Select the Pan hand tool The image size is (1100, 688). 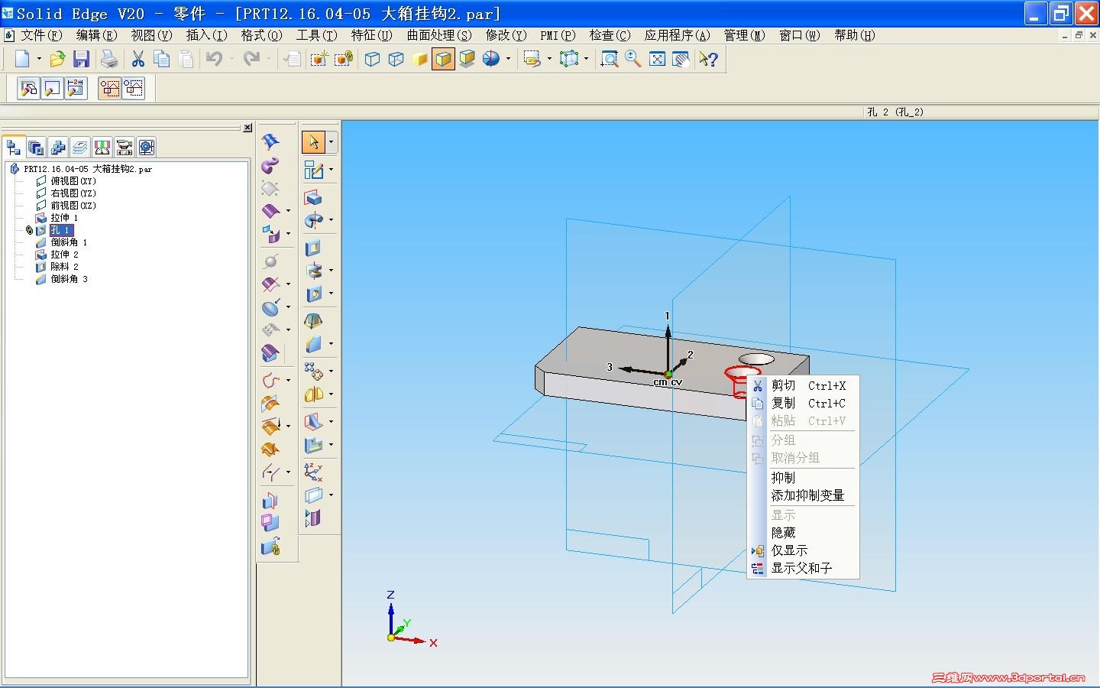pyautogui.click(x=681, y=59)
